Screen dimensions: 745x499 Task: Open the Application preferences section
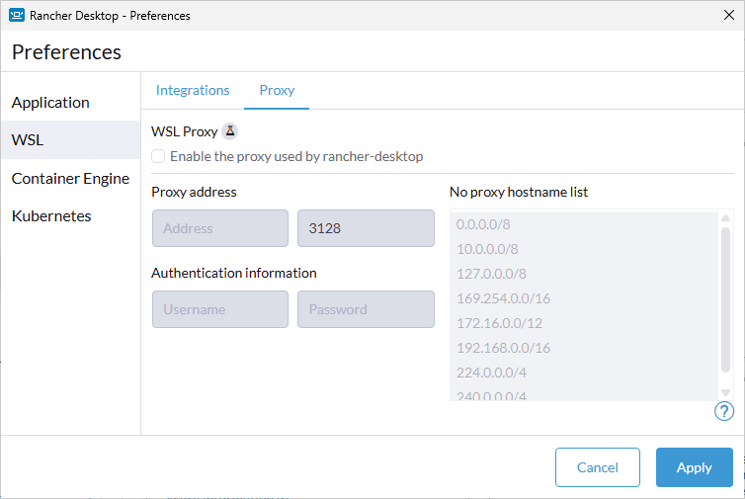pos(50,103)
